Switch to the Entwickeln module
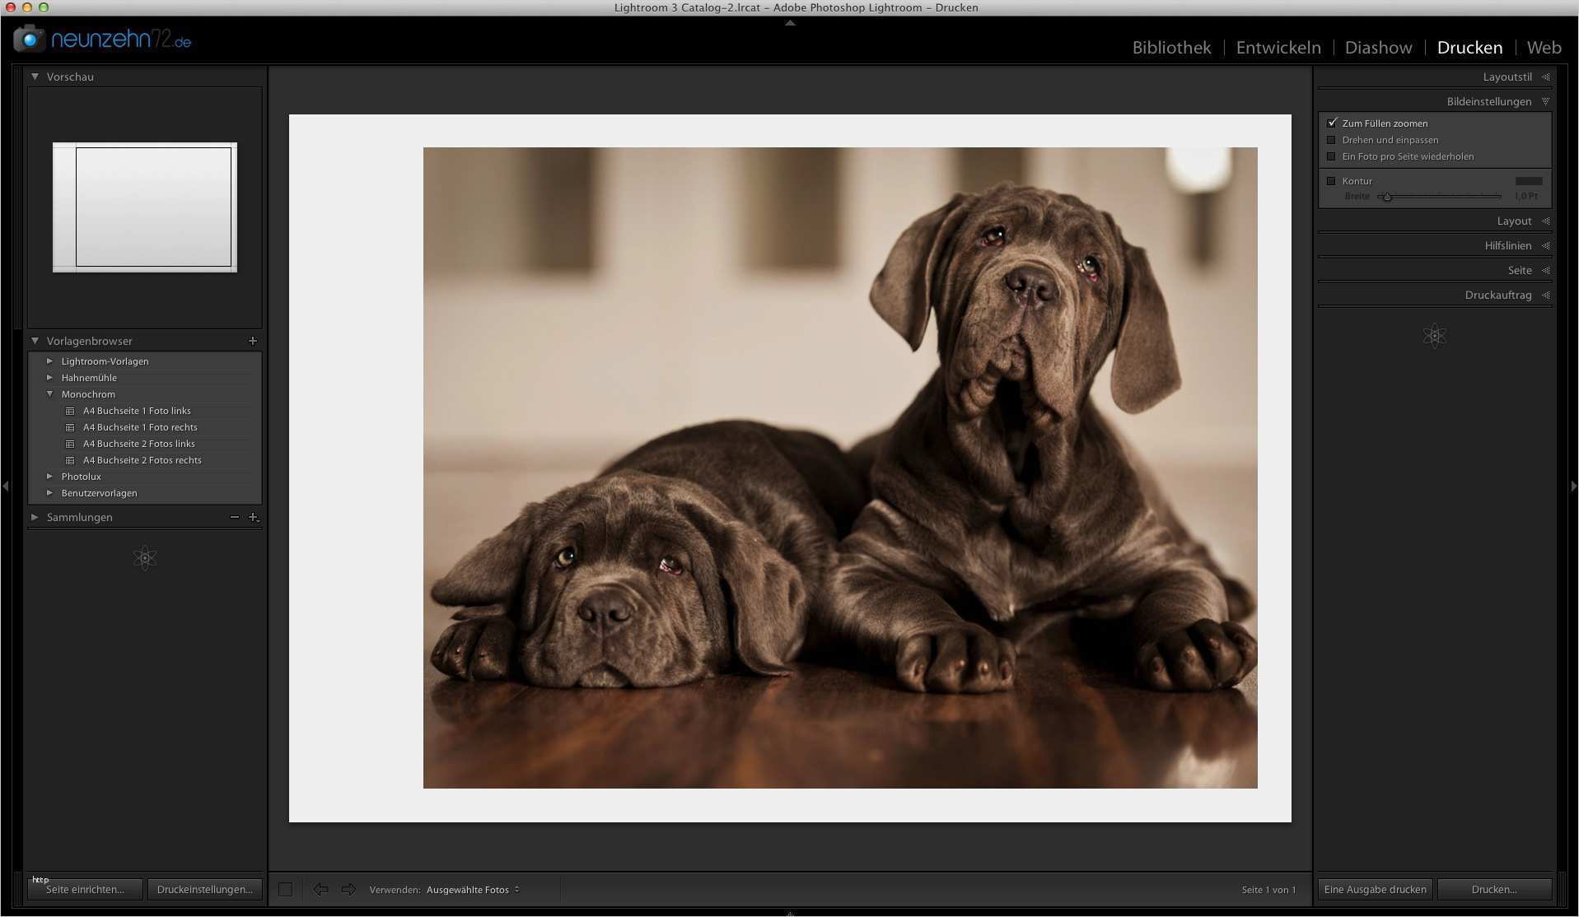 pyautogui.click(x=1278, y=48)
